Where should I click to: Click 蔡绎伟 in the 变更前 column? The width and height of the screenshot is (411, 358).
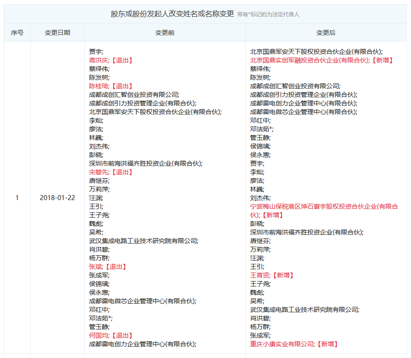(99, 69)
